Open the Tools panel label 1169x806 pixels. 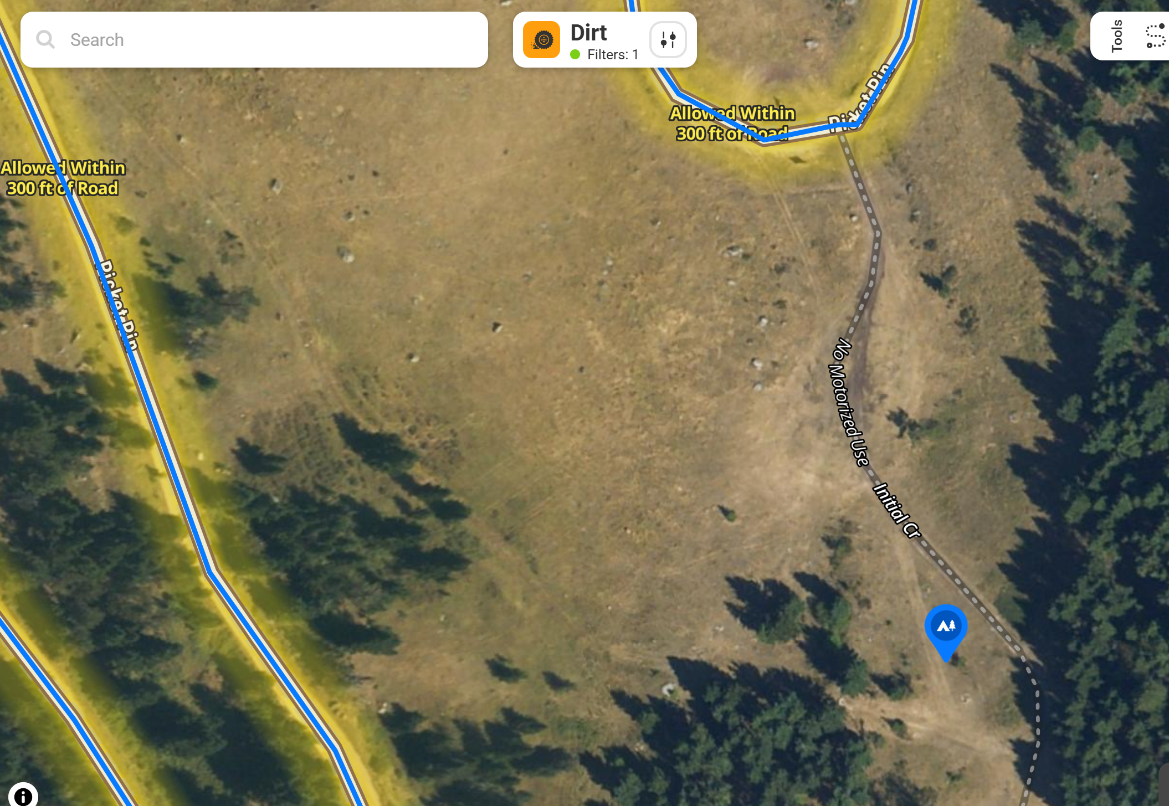click(x=1117, y=36)
